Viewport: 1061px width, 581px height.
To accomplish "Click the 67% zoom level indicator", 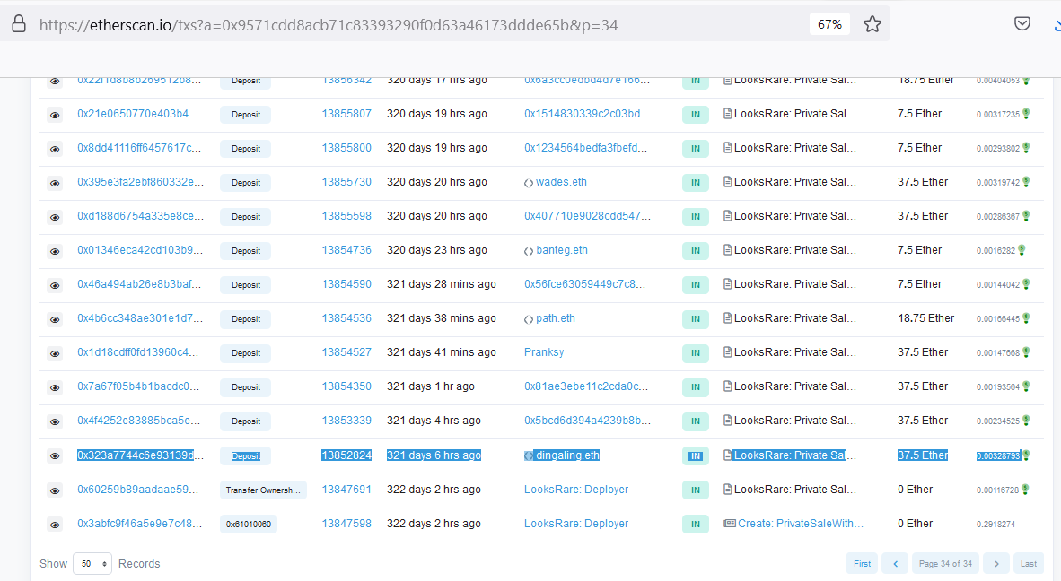I will tap(829, 24).
